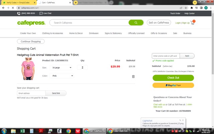Viewport: 214px width, 134px height.
Task: Click the browser back arrow
Action: [x=3, y=8]
